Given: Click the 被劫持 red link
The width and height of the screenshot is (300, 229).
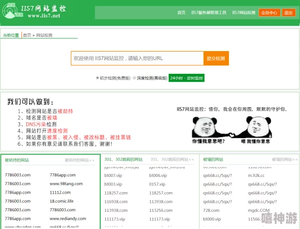Looking at the screenshot, I should pyautogui.click(x=65, y=111).
